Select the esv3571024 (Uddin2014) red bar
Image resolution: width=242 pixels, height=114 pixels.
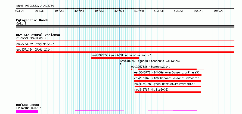pos(125,52)
